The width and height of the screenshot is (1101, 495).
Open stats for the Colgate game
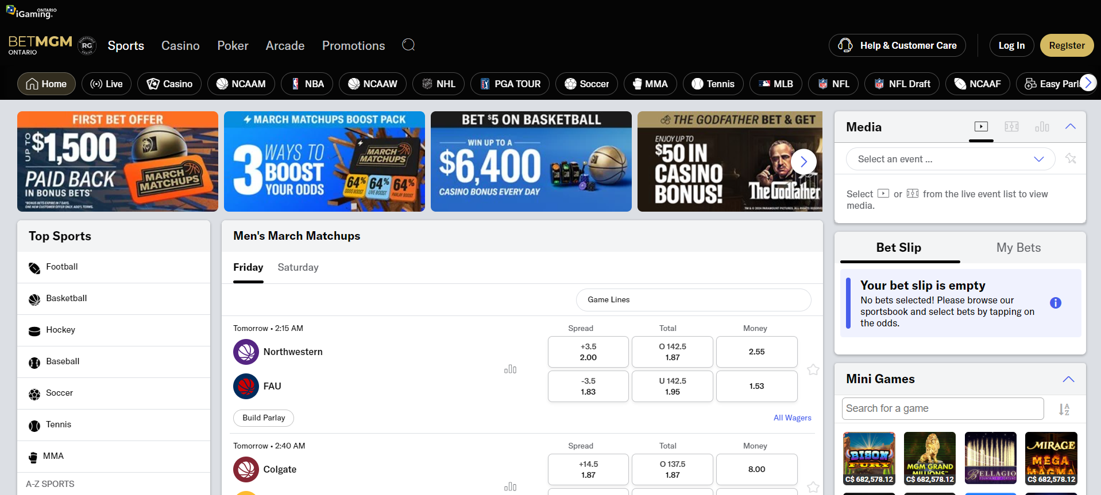(510, 486)
